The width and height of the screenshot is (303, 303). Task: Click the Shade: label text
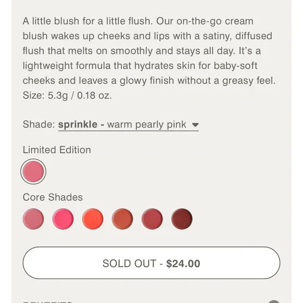[39, 124]
